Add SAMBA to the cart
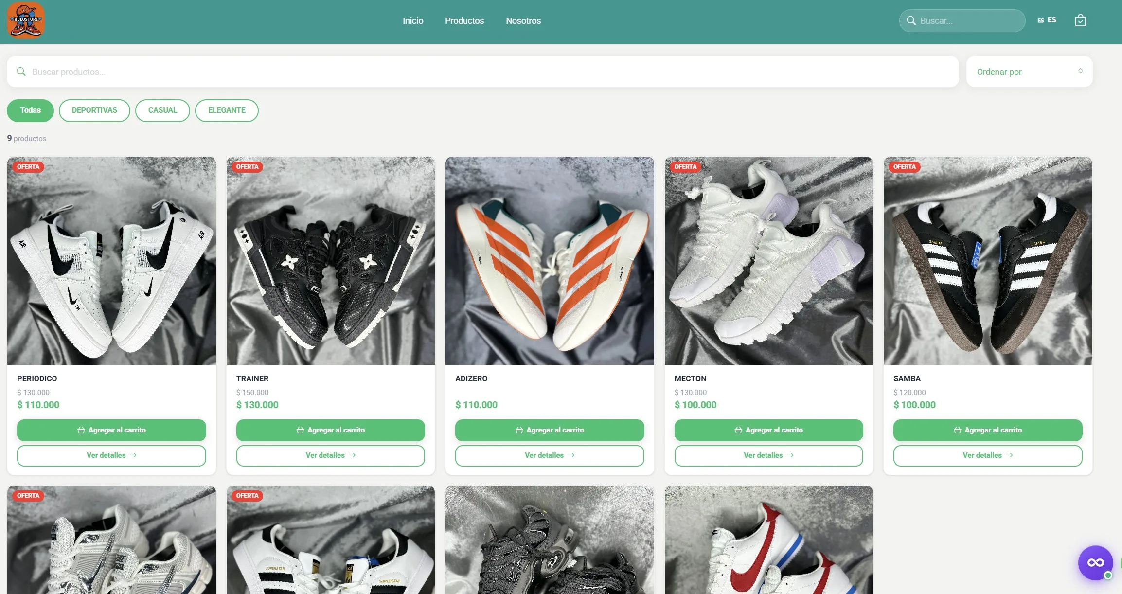This screenshot has height=594, width=1122. tap(988, 430)
